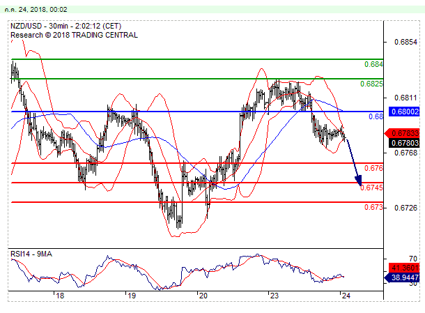The height and width of the screenshot is (313, 425).
Task: Click the blue 0.68002 price tag
Action: [404, 112]
